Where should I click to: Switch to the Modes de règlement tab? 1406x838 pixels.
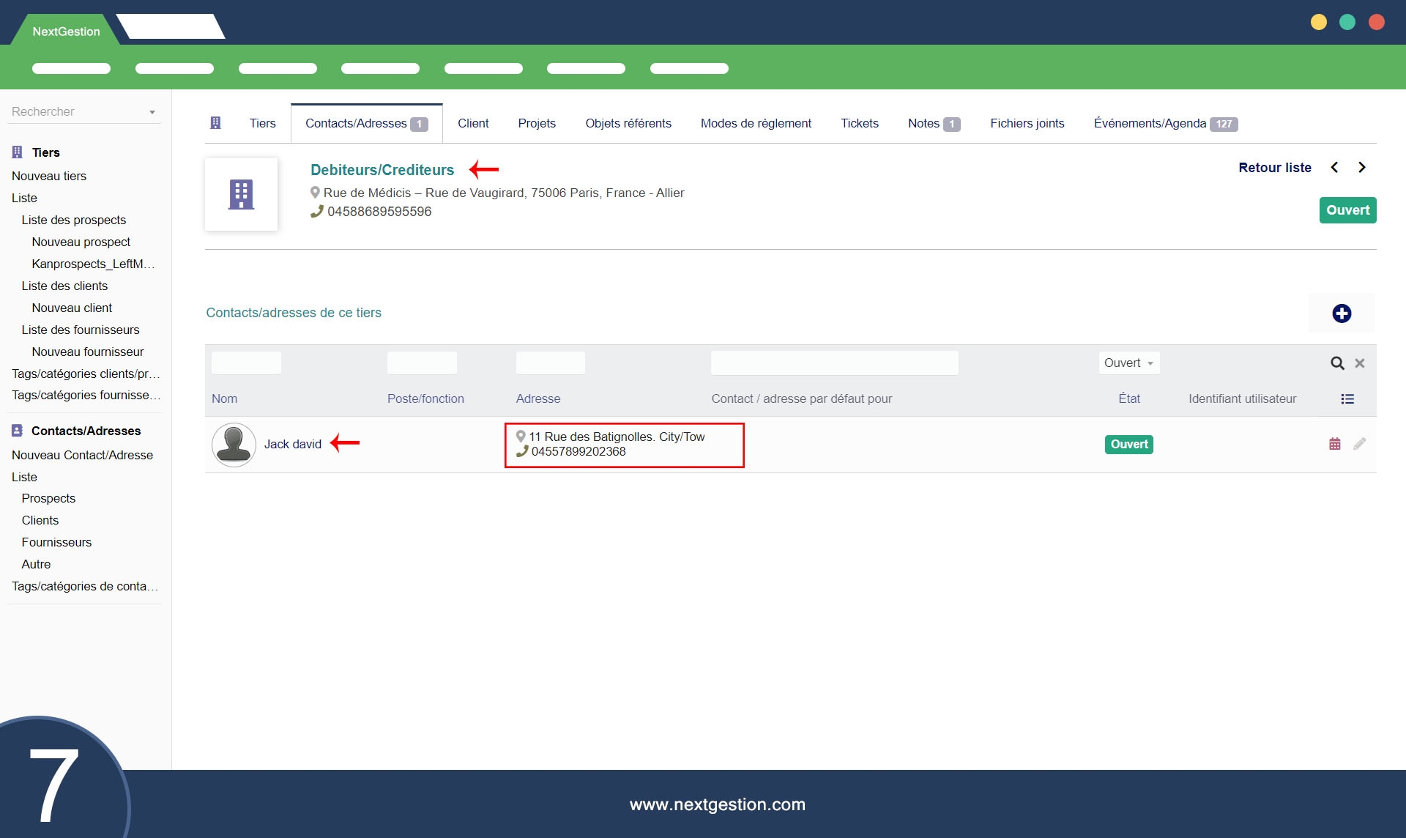click(x=755, y=124)
